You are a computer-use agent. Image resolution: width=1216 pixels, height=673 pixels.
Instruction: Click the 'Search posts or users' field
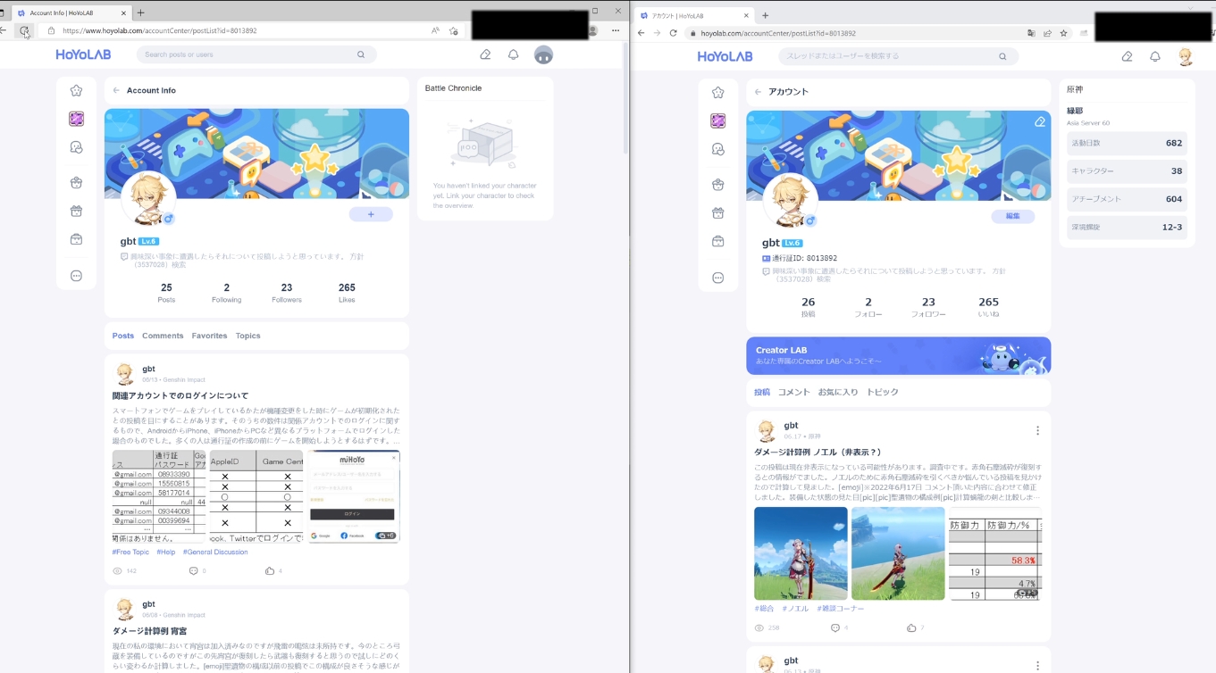click(x=250, y=54)
